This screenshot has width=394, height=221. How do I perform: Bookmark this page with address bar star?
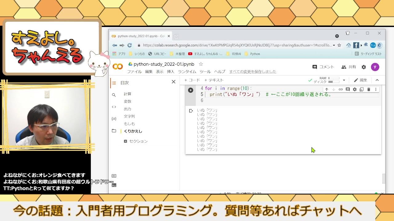pos(339,45)
